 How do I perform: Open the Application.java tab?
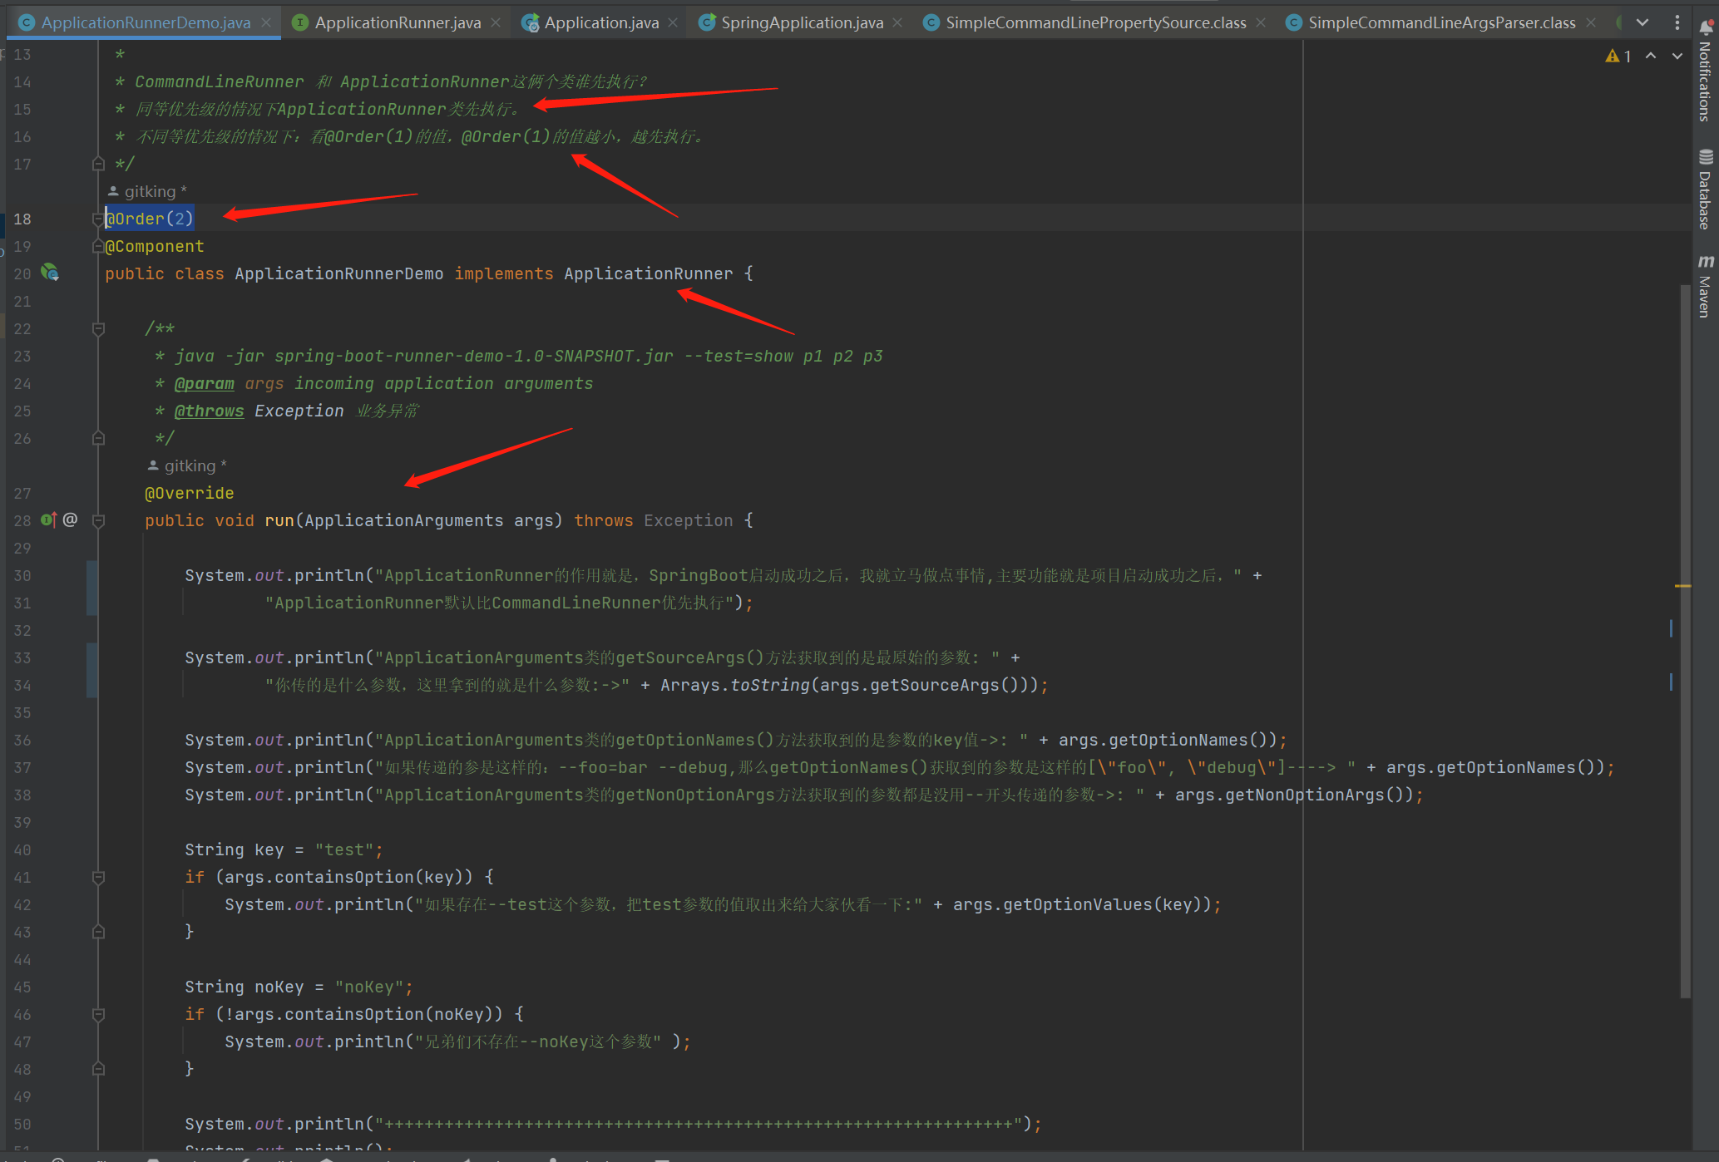click(x=601, y=22)
